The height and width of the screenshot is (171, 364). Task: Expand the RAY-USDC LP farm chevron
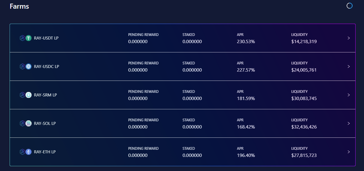pyautogui.click(x=349, y=66)
